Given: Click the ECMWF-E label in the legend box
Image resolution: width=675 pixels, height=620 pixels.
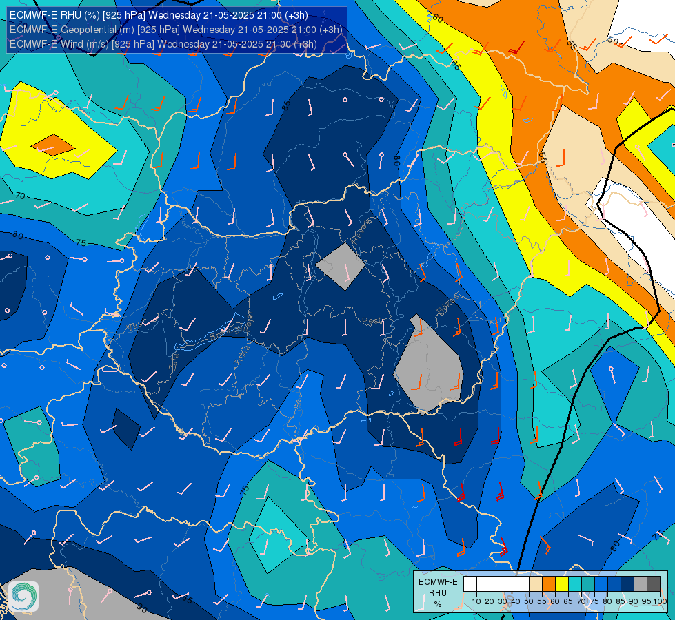Looking at the screenshot, I should [438, 582].
